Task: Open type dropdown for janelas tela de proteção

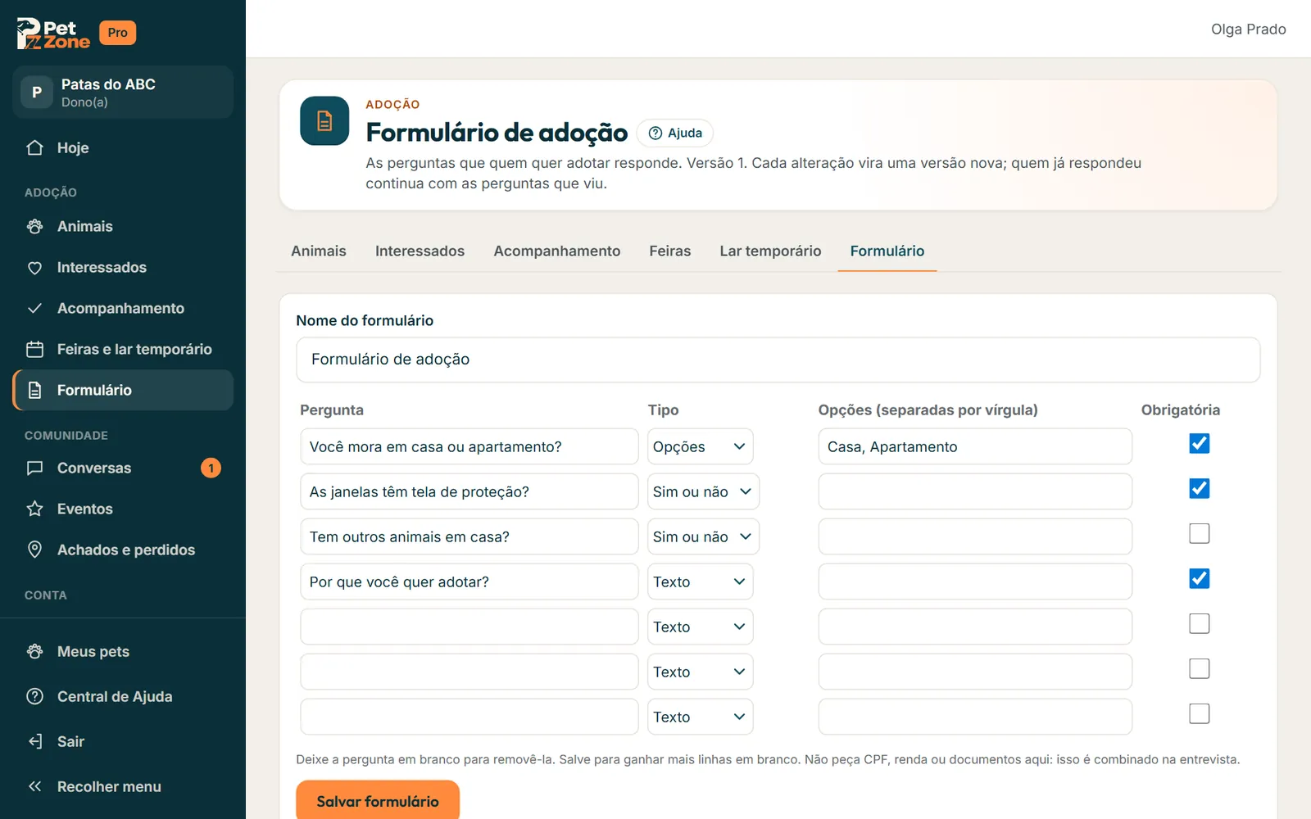Action: (x=703, y=492)
